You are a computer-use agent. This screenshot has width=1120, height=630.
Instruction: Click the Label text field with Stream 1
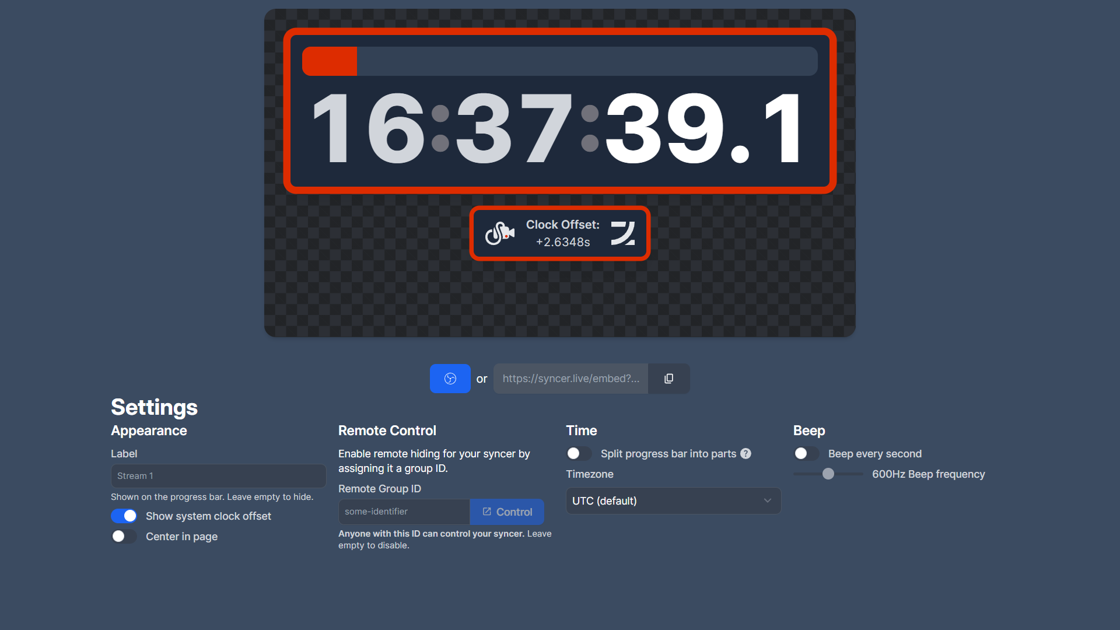point(218,476)
